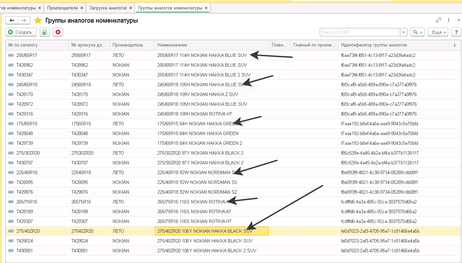The height and width of the screenshot is (263, 462).
Task: Click row icon for T429876
Action: click(x=11, y=192)
